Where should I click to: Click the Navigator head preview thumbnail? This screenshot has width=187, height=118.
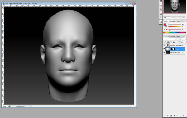[x=175, y=7]
